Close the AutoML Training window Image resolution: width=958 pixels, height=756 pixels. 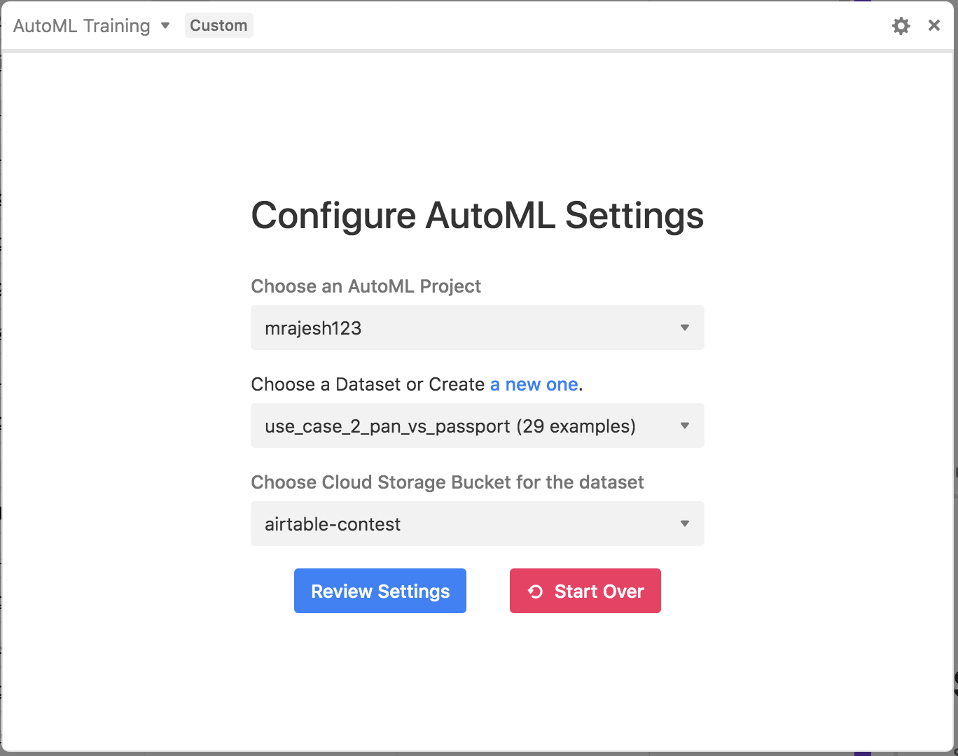tap(933, 26)
